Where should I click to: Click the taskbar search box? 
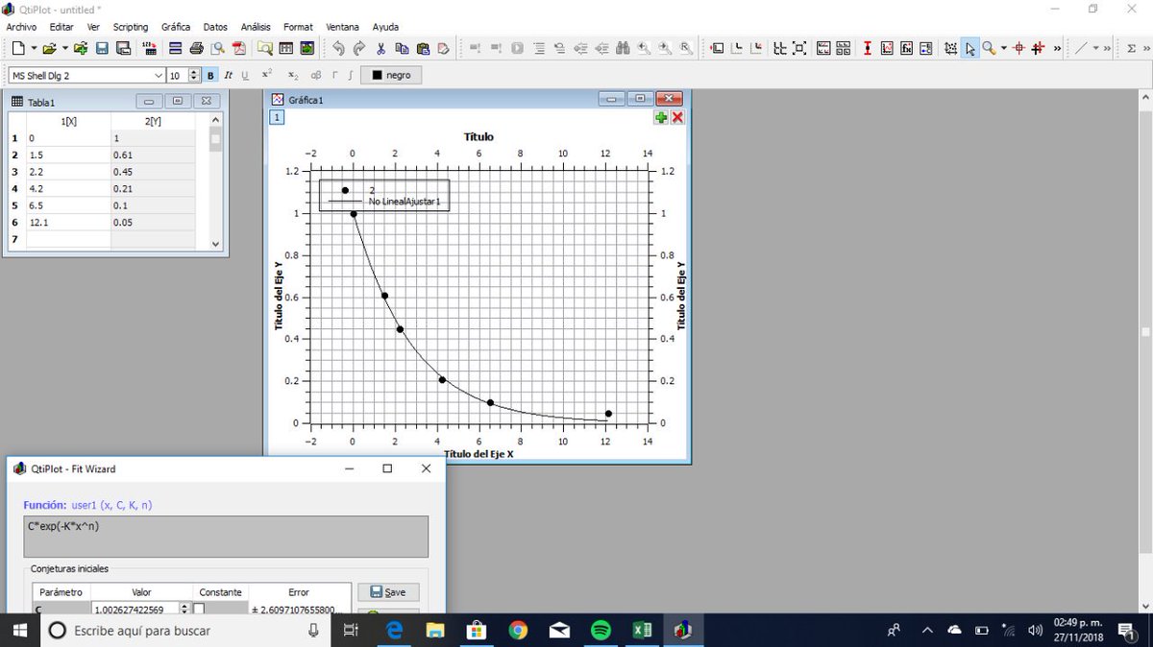[184, 630]
